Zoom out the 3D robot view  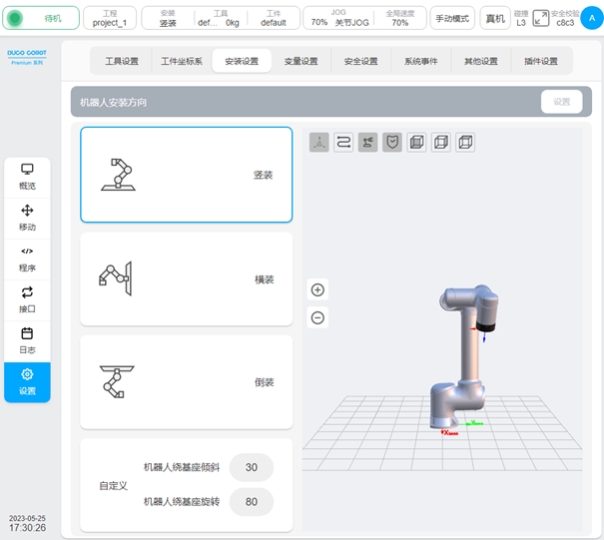click(x=318, y=318)
